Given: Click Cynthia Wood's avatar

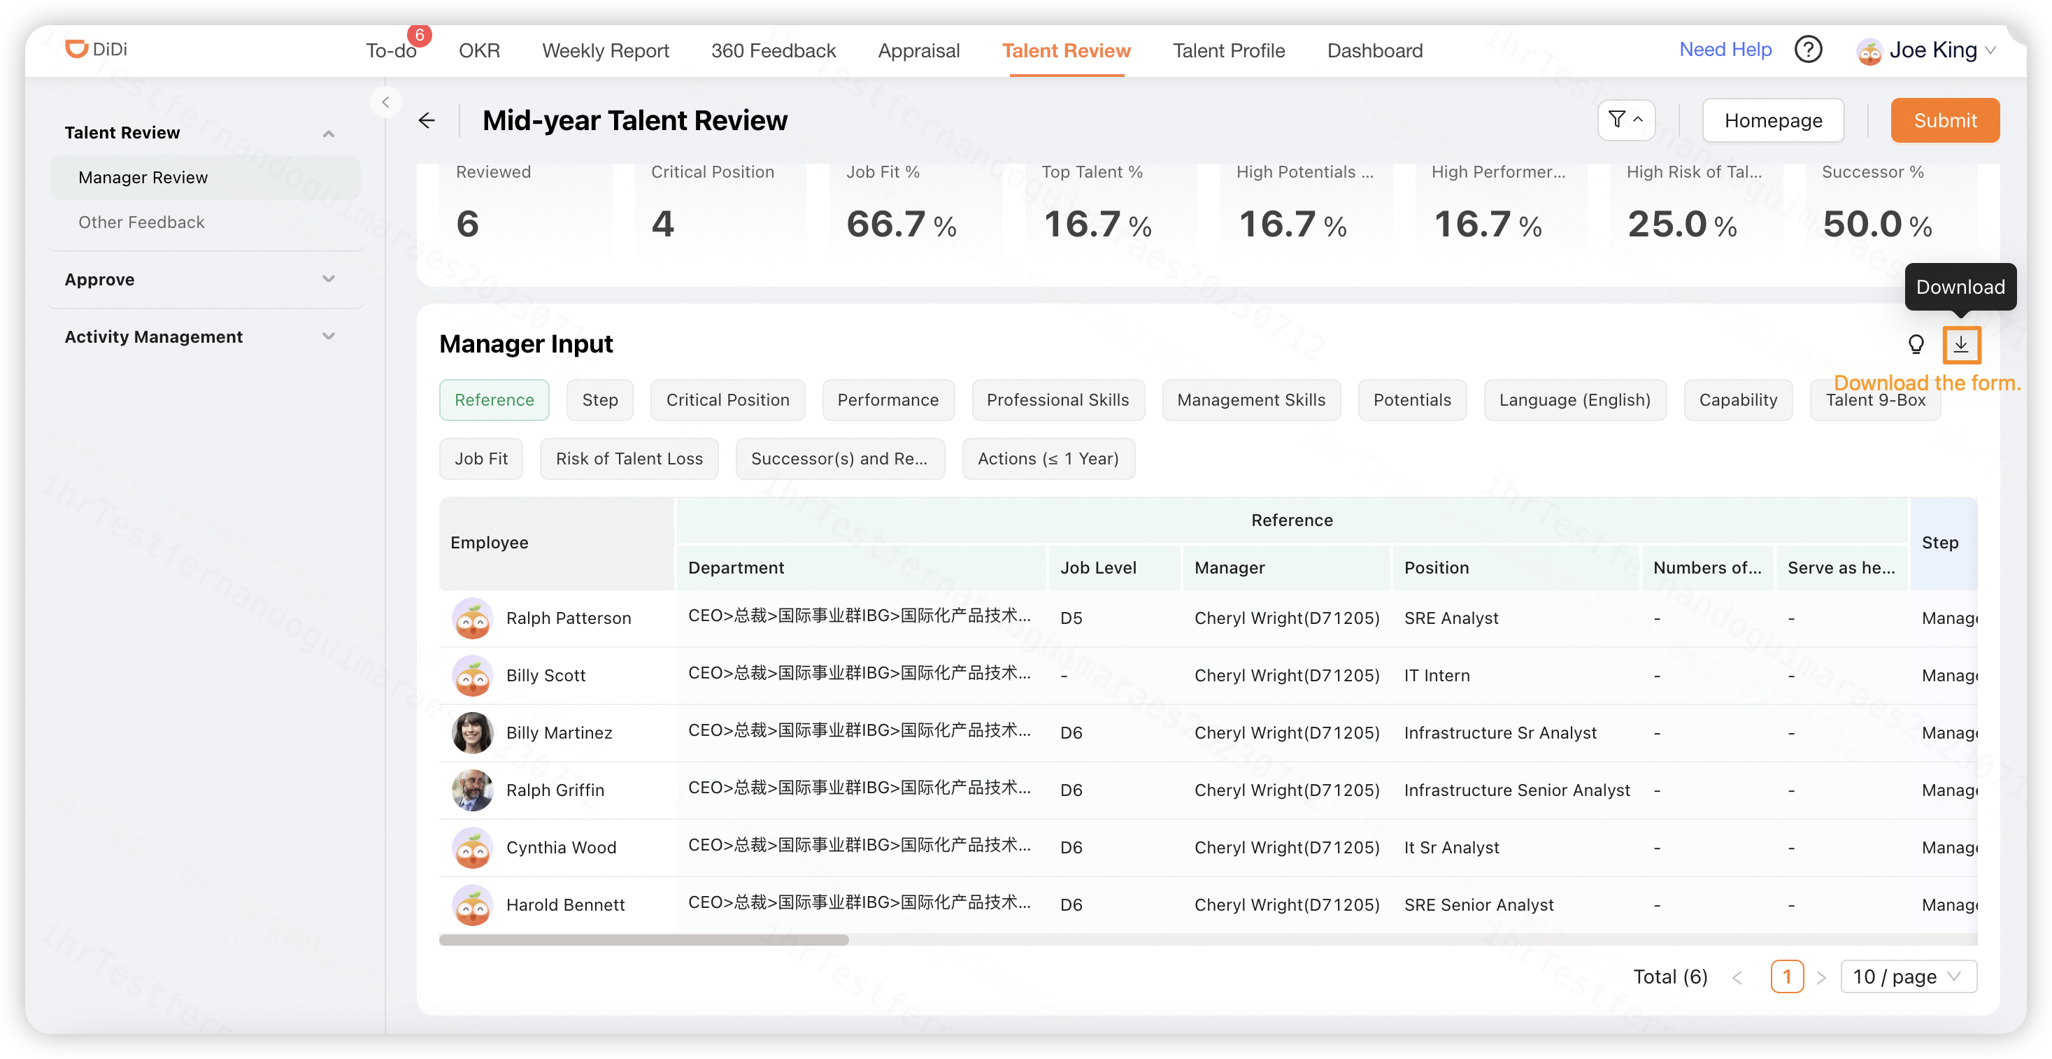Looking at the screenshot, I should 472,848.
